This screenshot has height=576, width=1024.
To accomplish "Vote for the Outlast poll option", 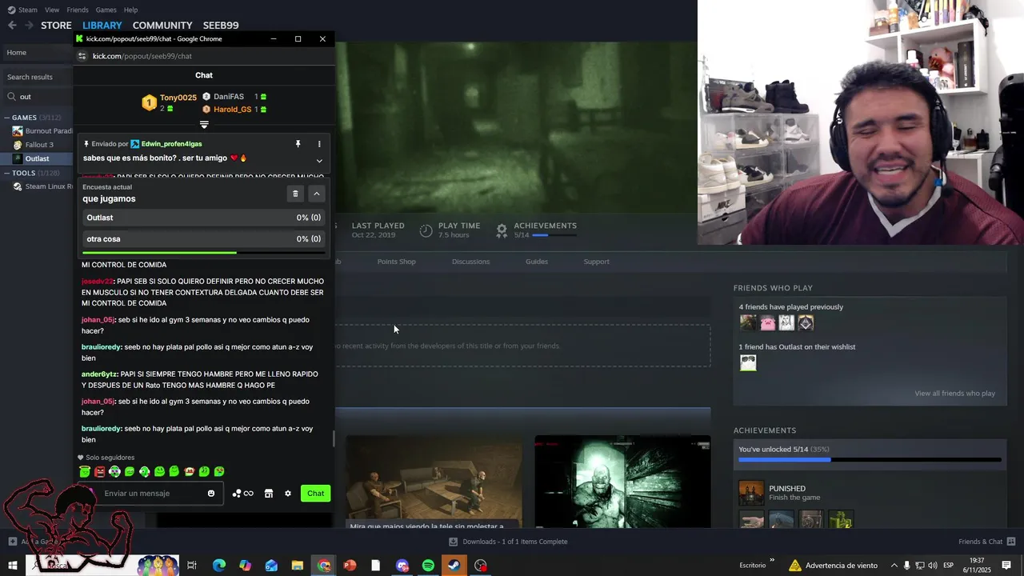I will coord(203,218).
